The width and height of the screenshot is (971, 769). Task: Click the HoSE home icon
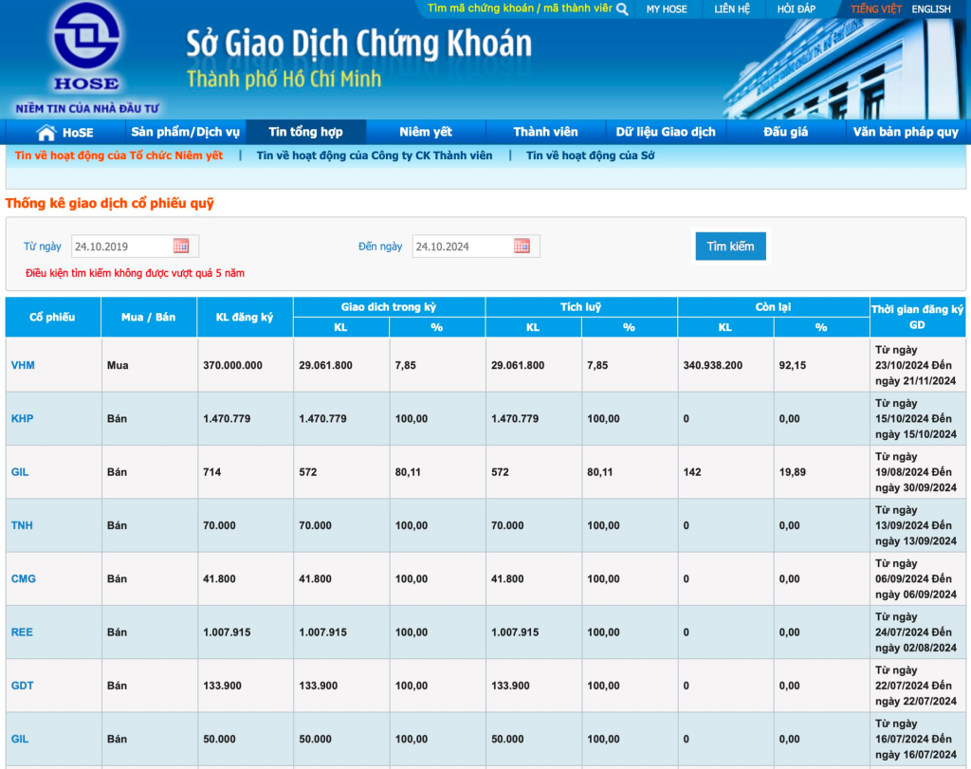point(46,133)
